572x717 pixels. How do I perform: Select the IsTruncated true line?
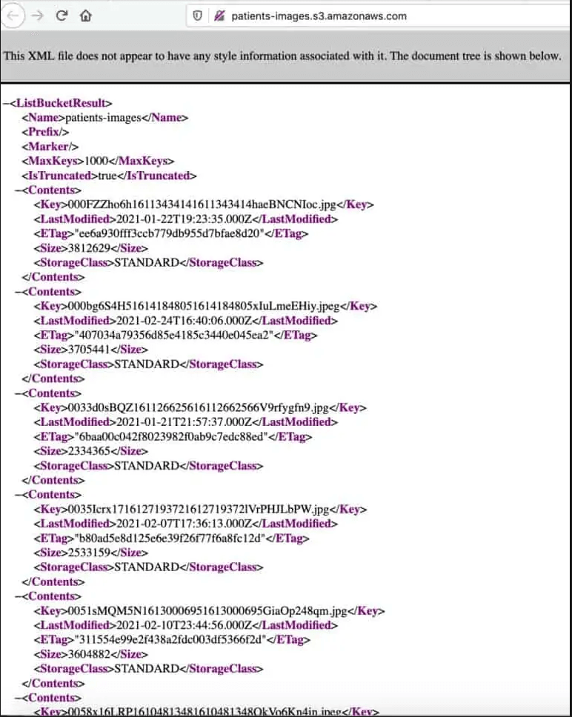[x=109, y=176]
